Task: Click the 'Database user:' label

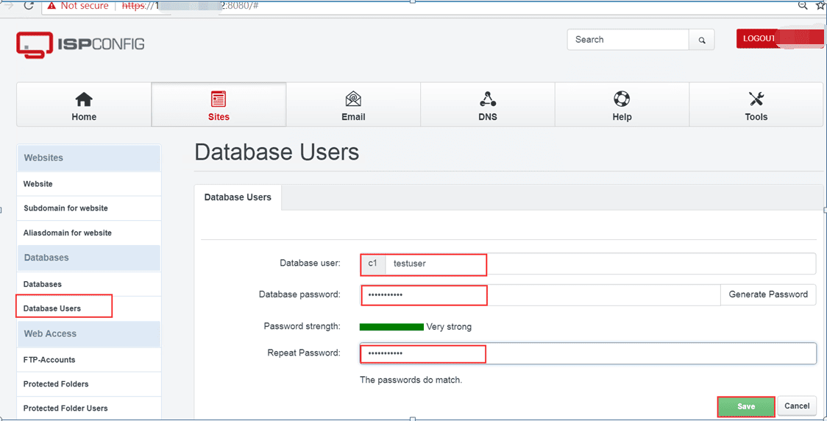Action: tap(310, 263)
